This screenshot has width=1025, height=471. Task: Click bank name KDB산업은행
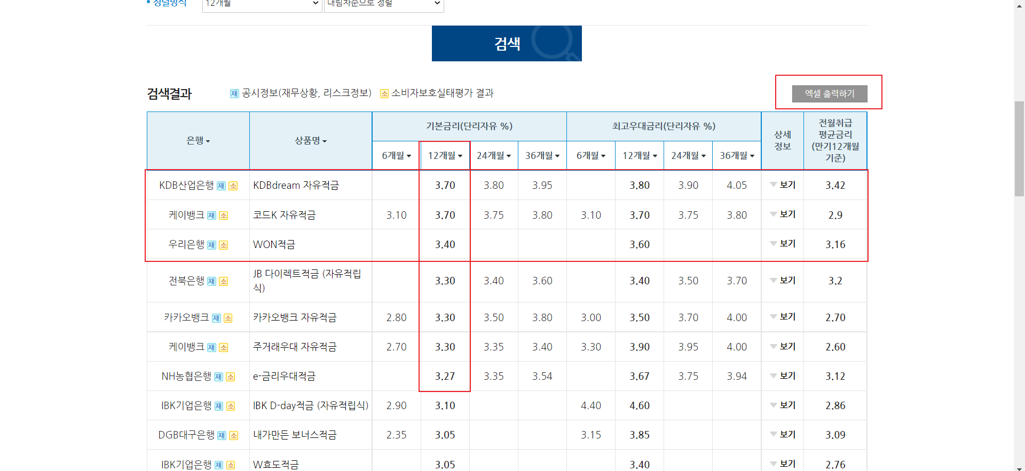(186, 185)
